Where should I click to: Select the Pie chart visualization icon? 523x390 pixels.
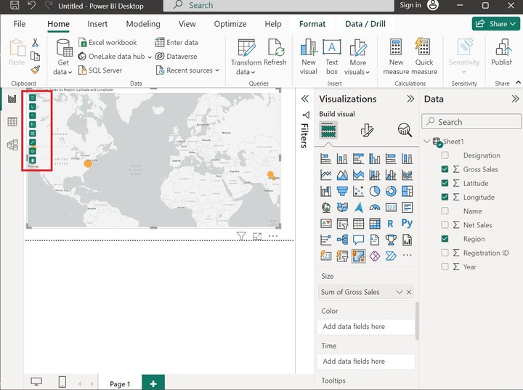pyautogui.click(x=375, y=191)
